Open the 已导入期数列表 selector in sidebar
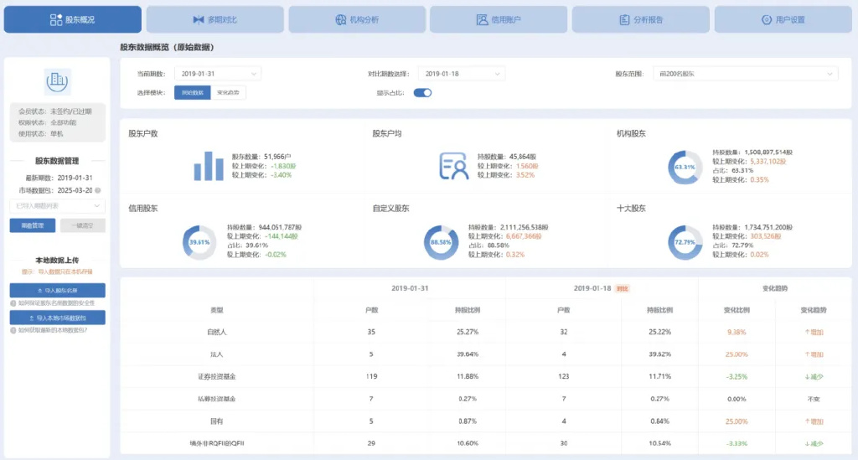Screen dimensions: 858x460 [57, 205]
